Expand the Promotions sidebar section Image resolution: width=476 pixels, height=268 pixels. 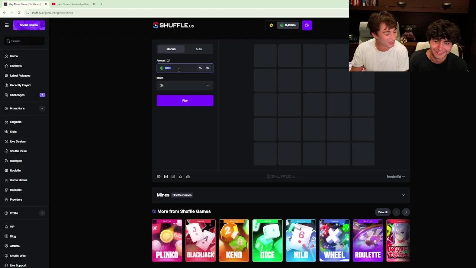[42, 108]
